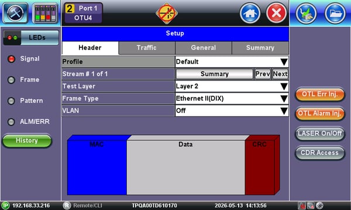Open the Profile dropdown showing Default
This screenshot has height=210, width=351.
[x=232, y=62]
